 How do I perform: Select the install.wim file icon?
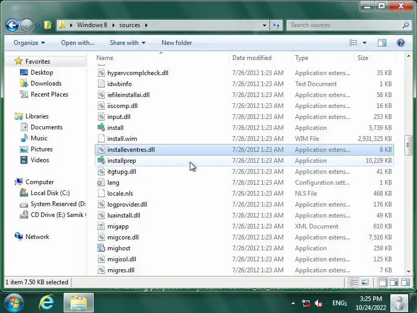[101, 138]
